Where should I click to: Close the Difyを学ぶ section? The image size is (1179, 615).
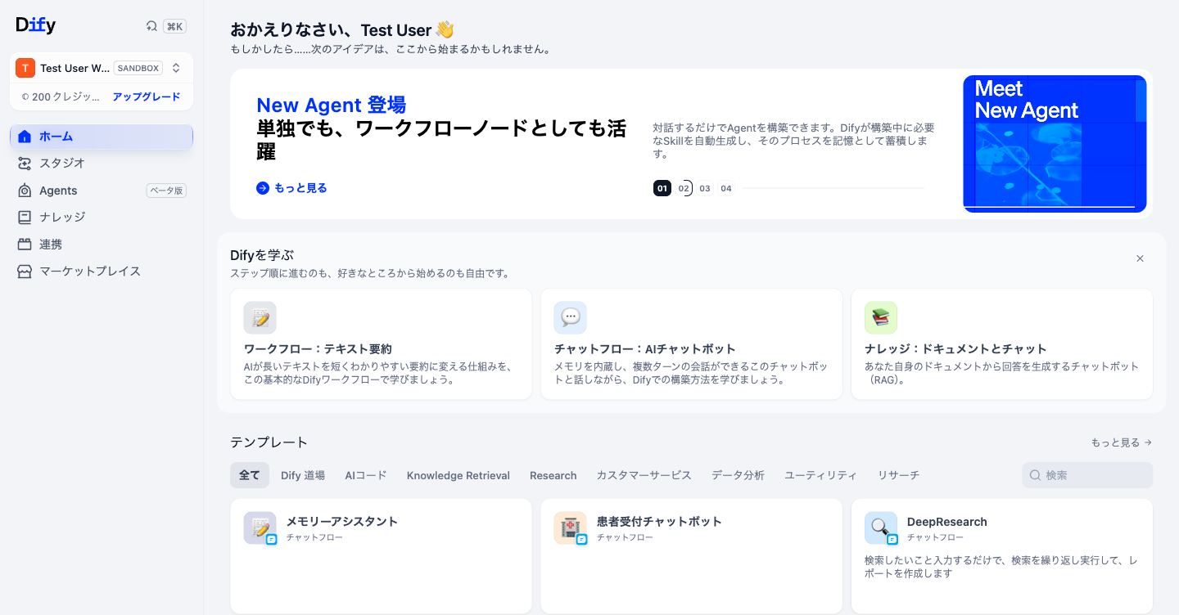(1140, 258)
